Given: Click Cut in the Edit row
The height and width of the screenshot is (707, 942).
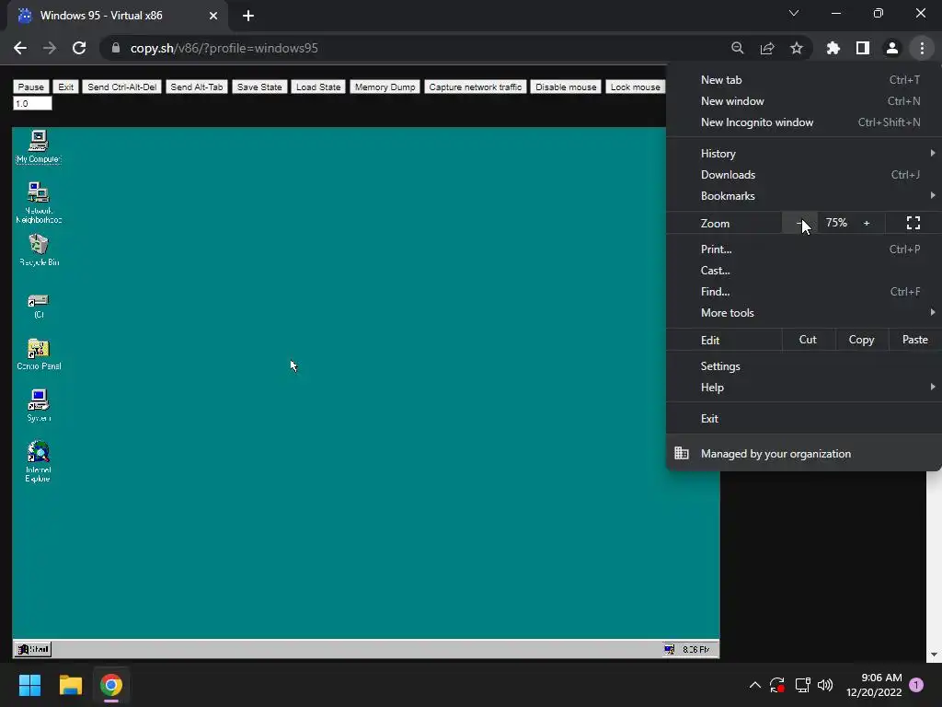Looking at the screenshot, I should click(808, 340).
